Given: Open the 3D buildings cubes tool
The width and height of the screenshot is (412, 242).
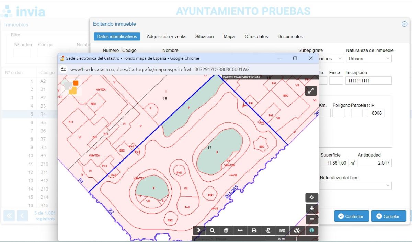Looking at the screenshot, I should [x=297, y=230].
